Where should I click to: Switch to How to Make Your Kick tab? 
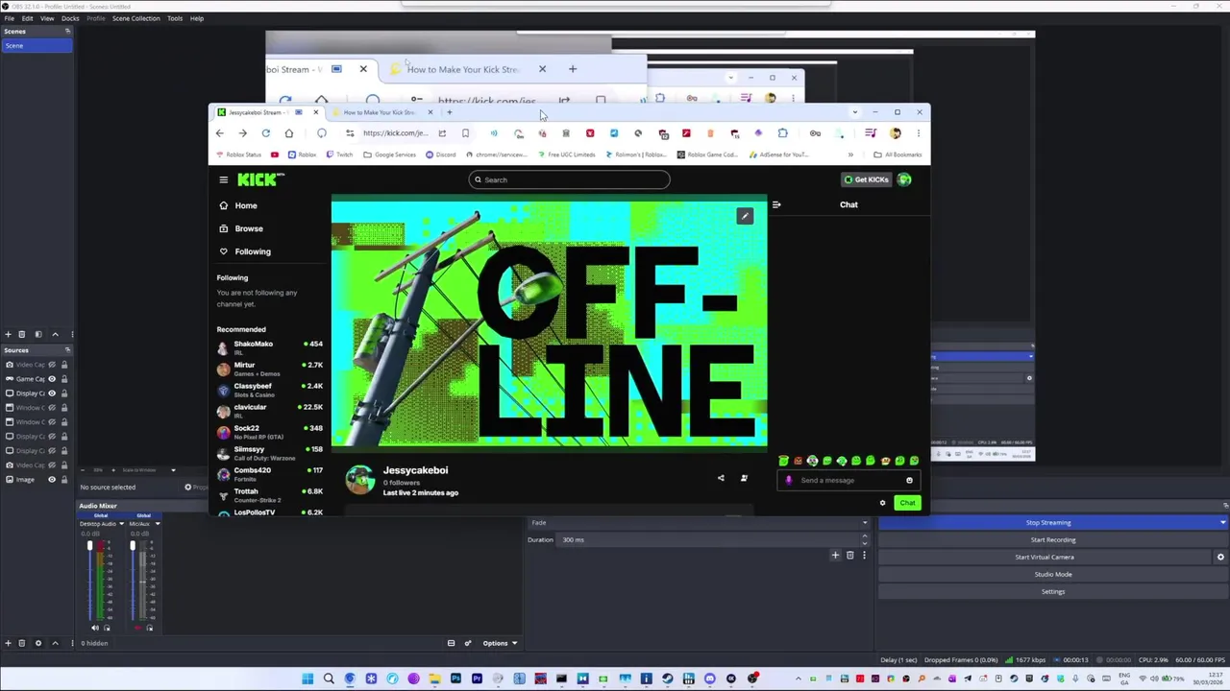coord(381,112)
